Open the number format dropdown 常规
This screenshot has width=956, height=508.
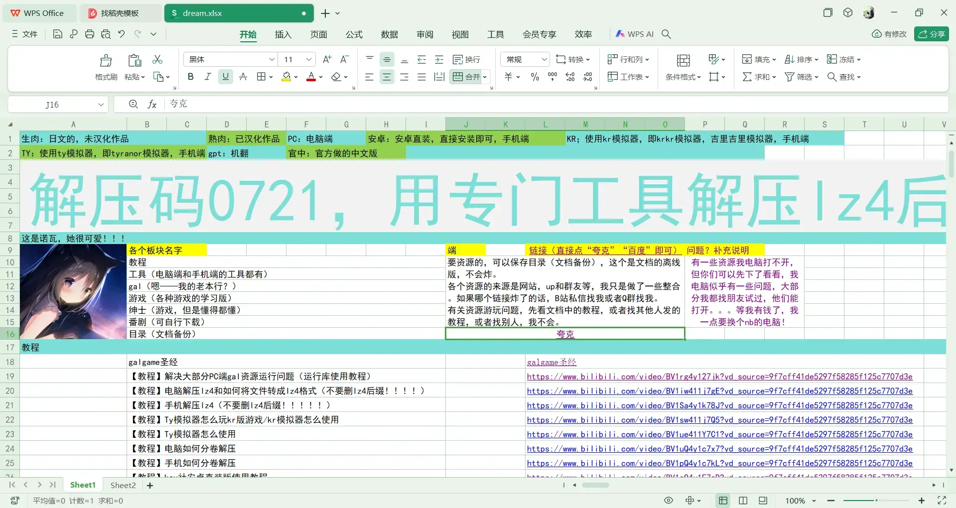tap(544, 59)
